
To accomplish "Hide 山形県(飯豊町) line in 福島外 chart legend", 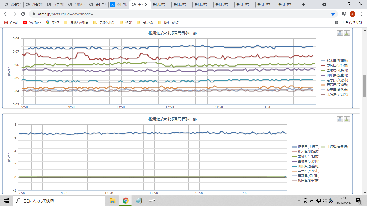I will [x=334, y=75].
